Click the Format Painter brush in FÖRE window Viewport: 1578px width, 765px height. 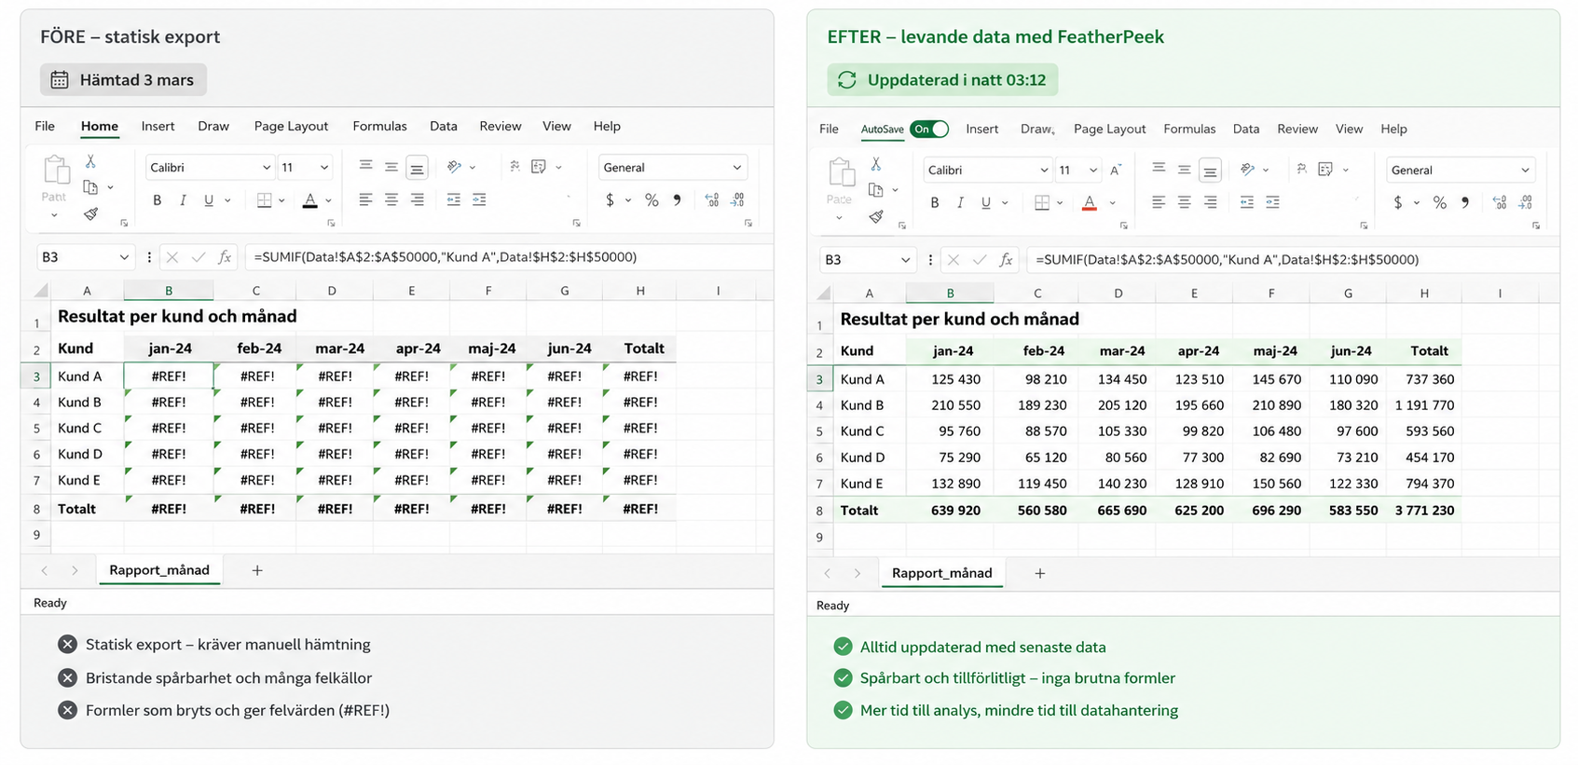tap(90, 213)
